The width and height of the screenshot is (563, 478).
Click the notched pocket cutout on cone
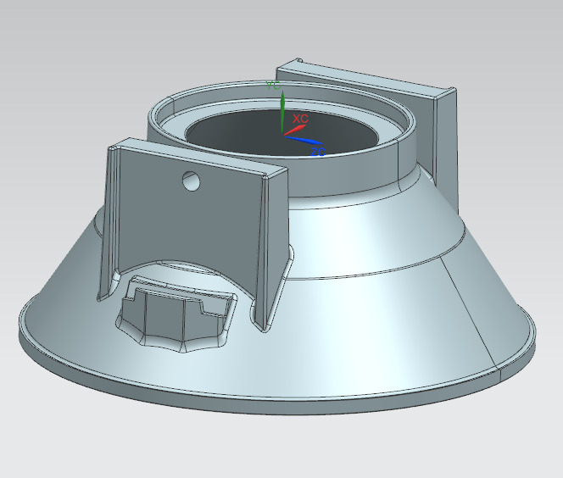point(174,315)
